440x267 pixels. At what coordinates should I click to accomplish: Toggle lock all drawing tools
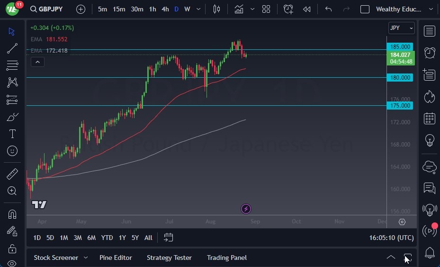click(12, 249)
